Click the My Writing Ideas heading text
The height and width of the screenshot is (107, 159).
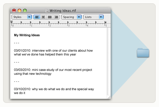27,35
